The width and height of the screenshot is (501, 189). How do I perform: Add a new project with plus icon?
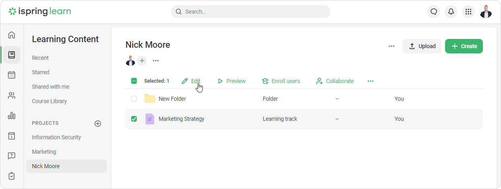tap(98, 124)
